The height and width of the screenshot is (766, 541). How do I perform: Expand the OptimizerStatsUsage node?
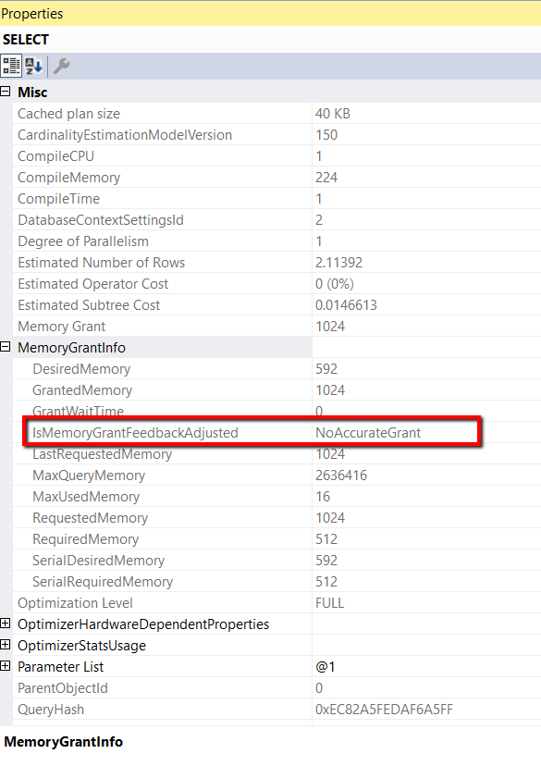coord(6,645)
